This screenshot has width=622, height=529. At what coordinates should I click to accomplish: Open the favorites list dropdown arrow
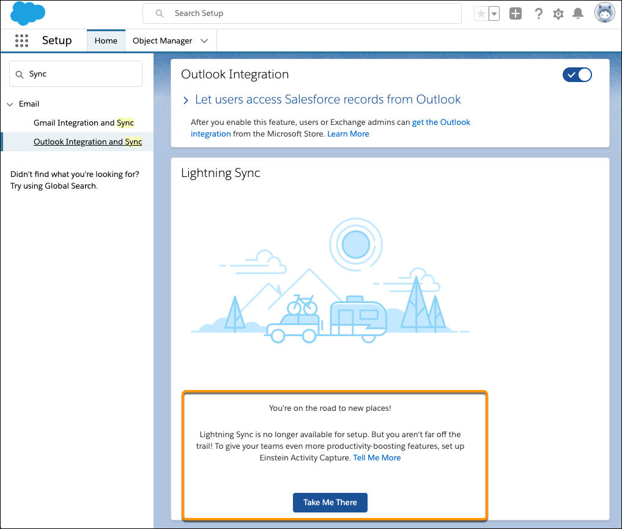point(494,14)
